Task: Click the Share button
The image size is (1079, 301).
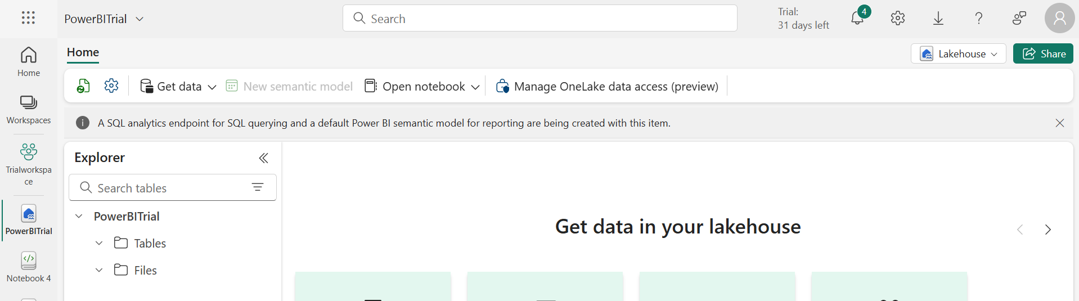Action: click(x=1043, y=54)
